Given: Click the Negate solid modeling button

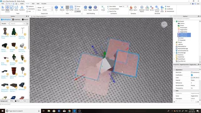Looking at the screenshot, I should [x=90, y=8].
